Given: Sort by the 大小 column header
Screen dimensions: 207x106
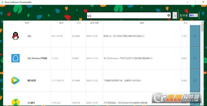Looking at the screenshot, I should point(79,23).
